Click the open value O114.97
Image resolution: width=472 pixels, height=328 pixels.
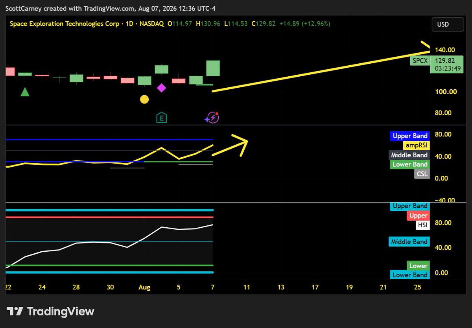click(x=180, y=24)
